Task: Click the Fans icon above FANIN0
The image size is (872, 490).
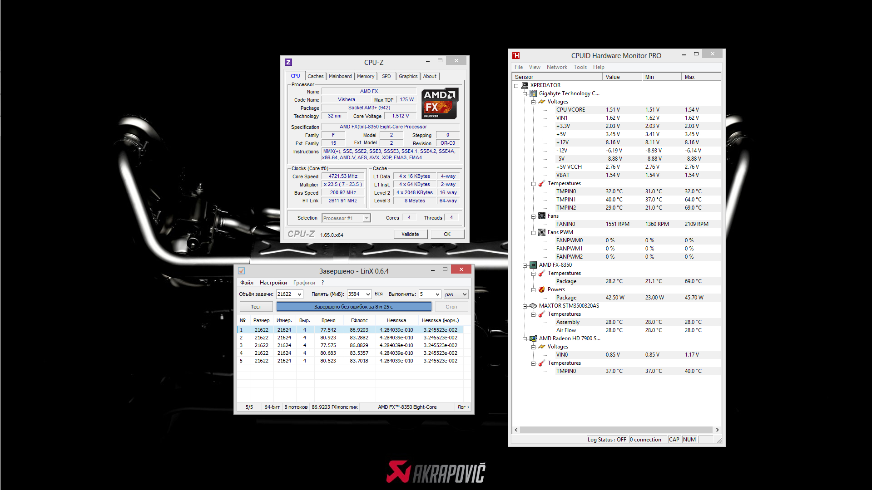Action: point(542,216)
